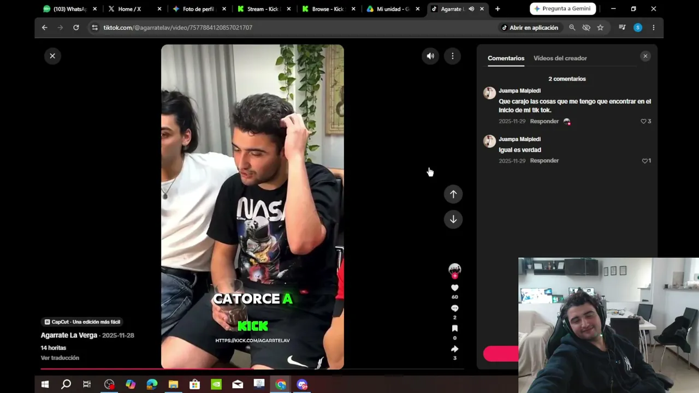Like the 'Igual es verdad' comment
699x393 pixels.
pos(644,161)
